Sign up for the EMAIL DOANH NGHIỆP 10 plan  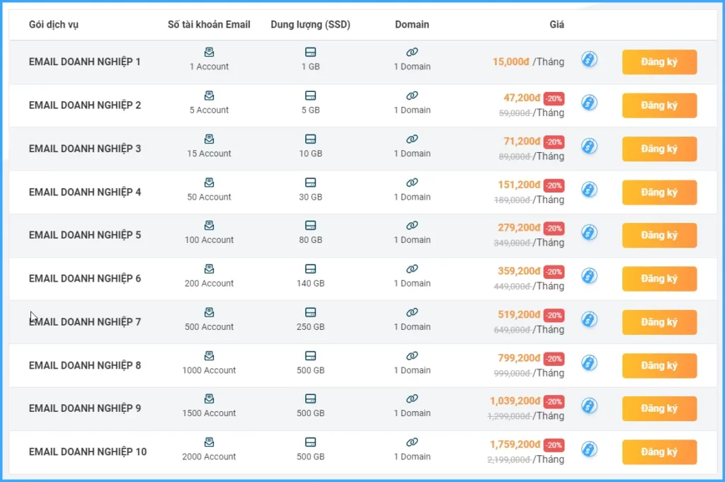tap(659, 452)
